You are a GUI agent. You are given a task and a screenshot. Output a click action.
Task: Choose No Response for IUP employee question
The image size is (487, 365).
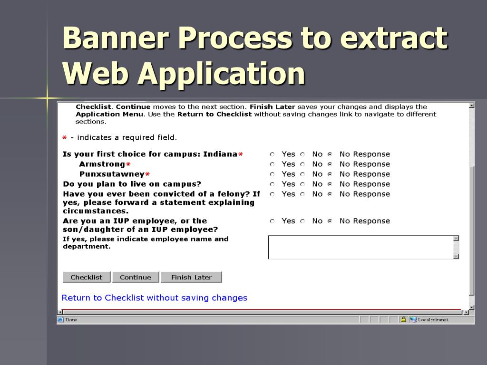pos(330,221)
